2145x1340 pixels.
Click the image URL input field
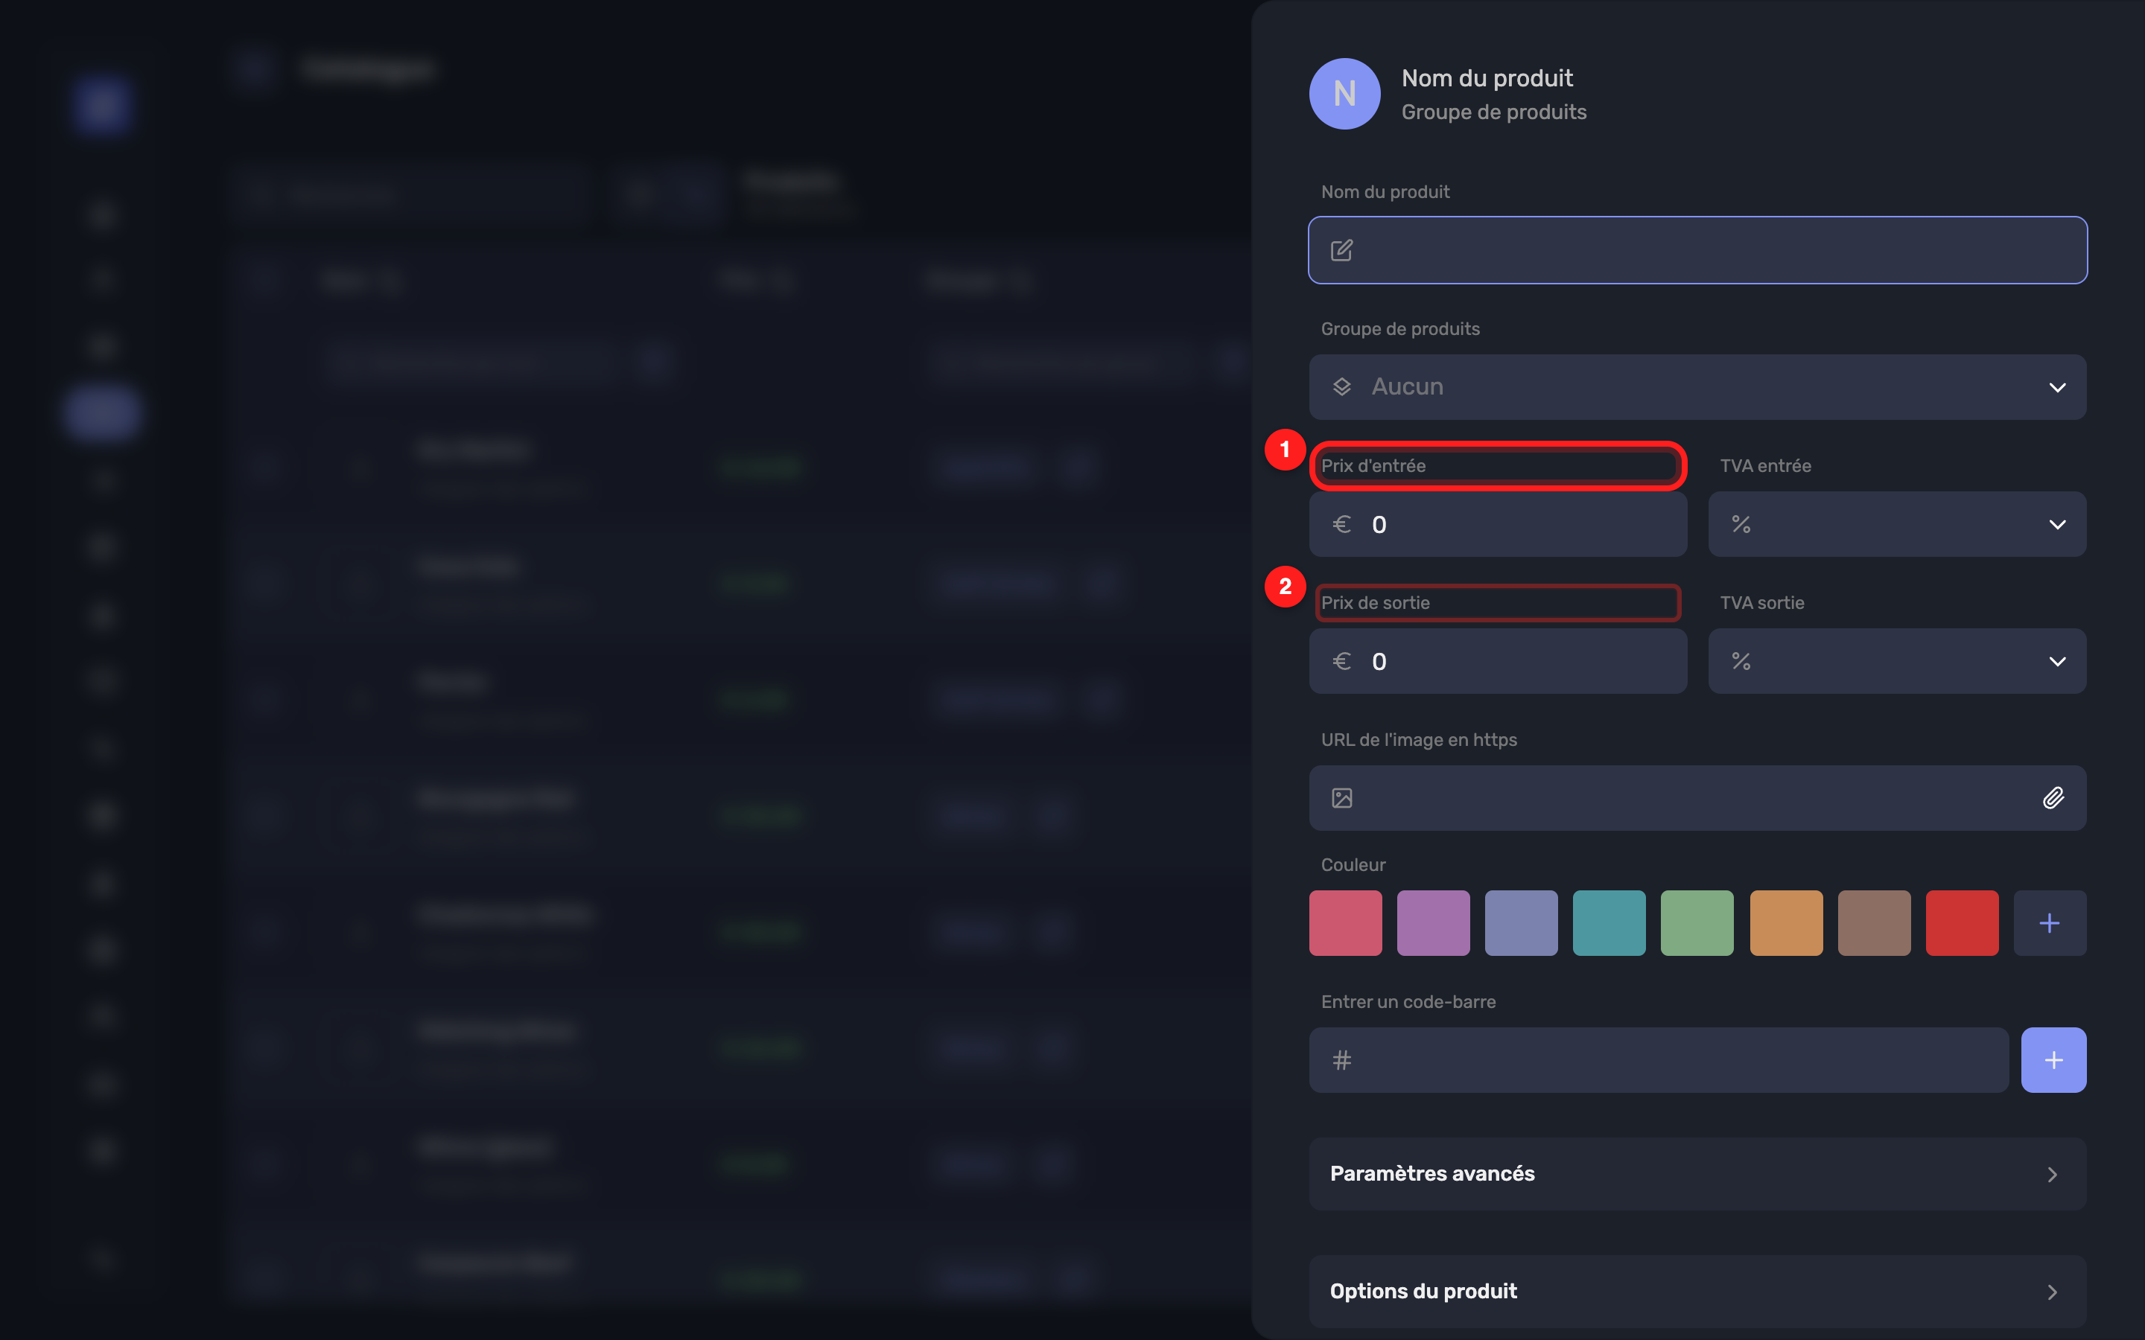[1697, 797]
